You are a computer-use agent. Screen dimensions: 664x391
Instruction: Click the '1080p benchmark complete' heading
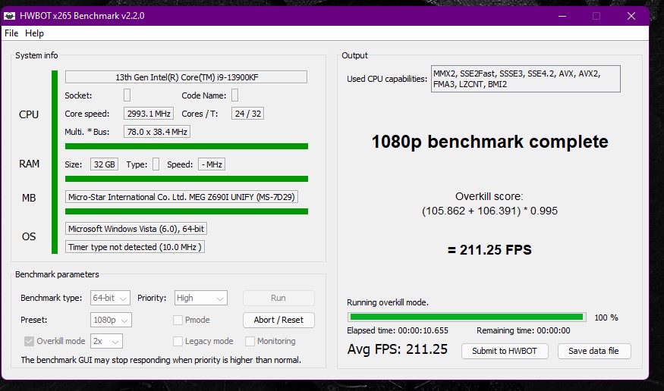click(489, 142)
